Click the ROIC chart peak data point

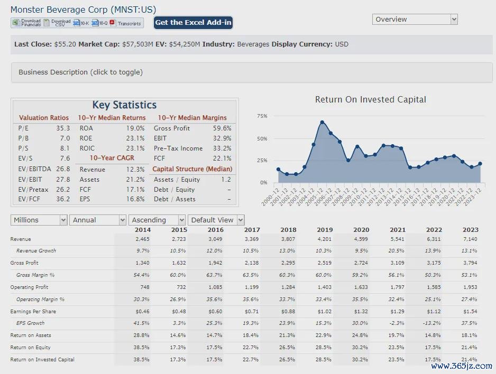pos(322,122)
